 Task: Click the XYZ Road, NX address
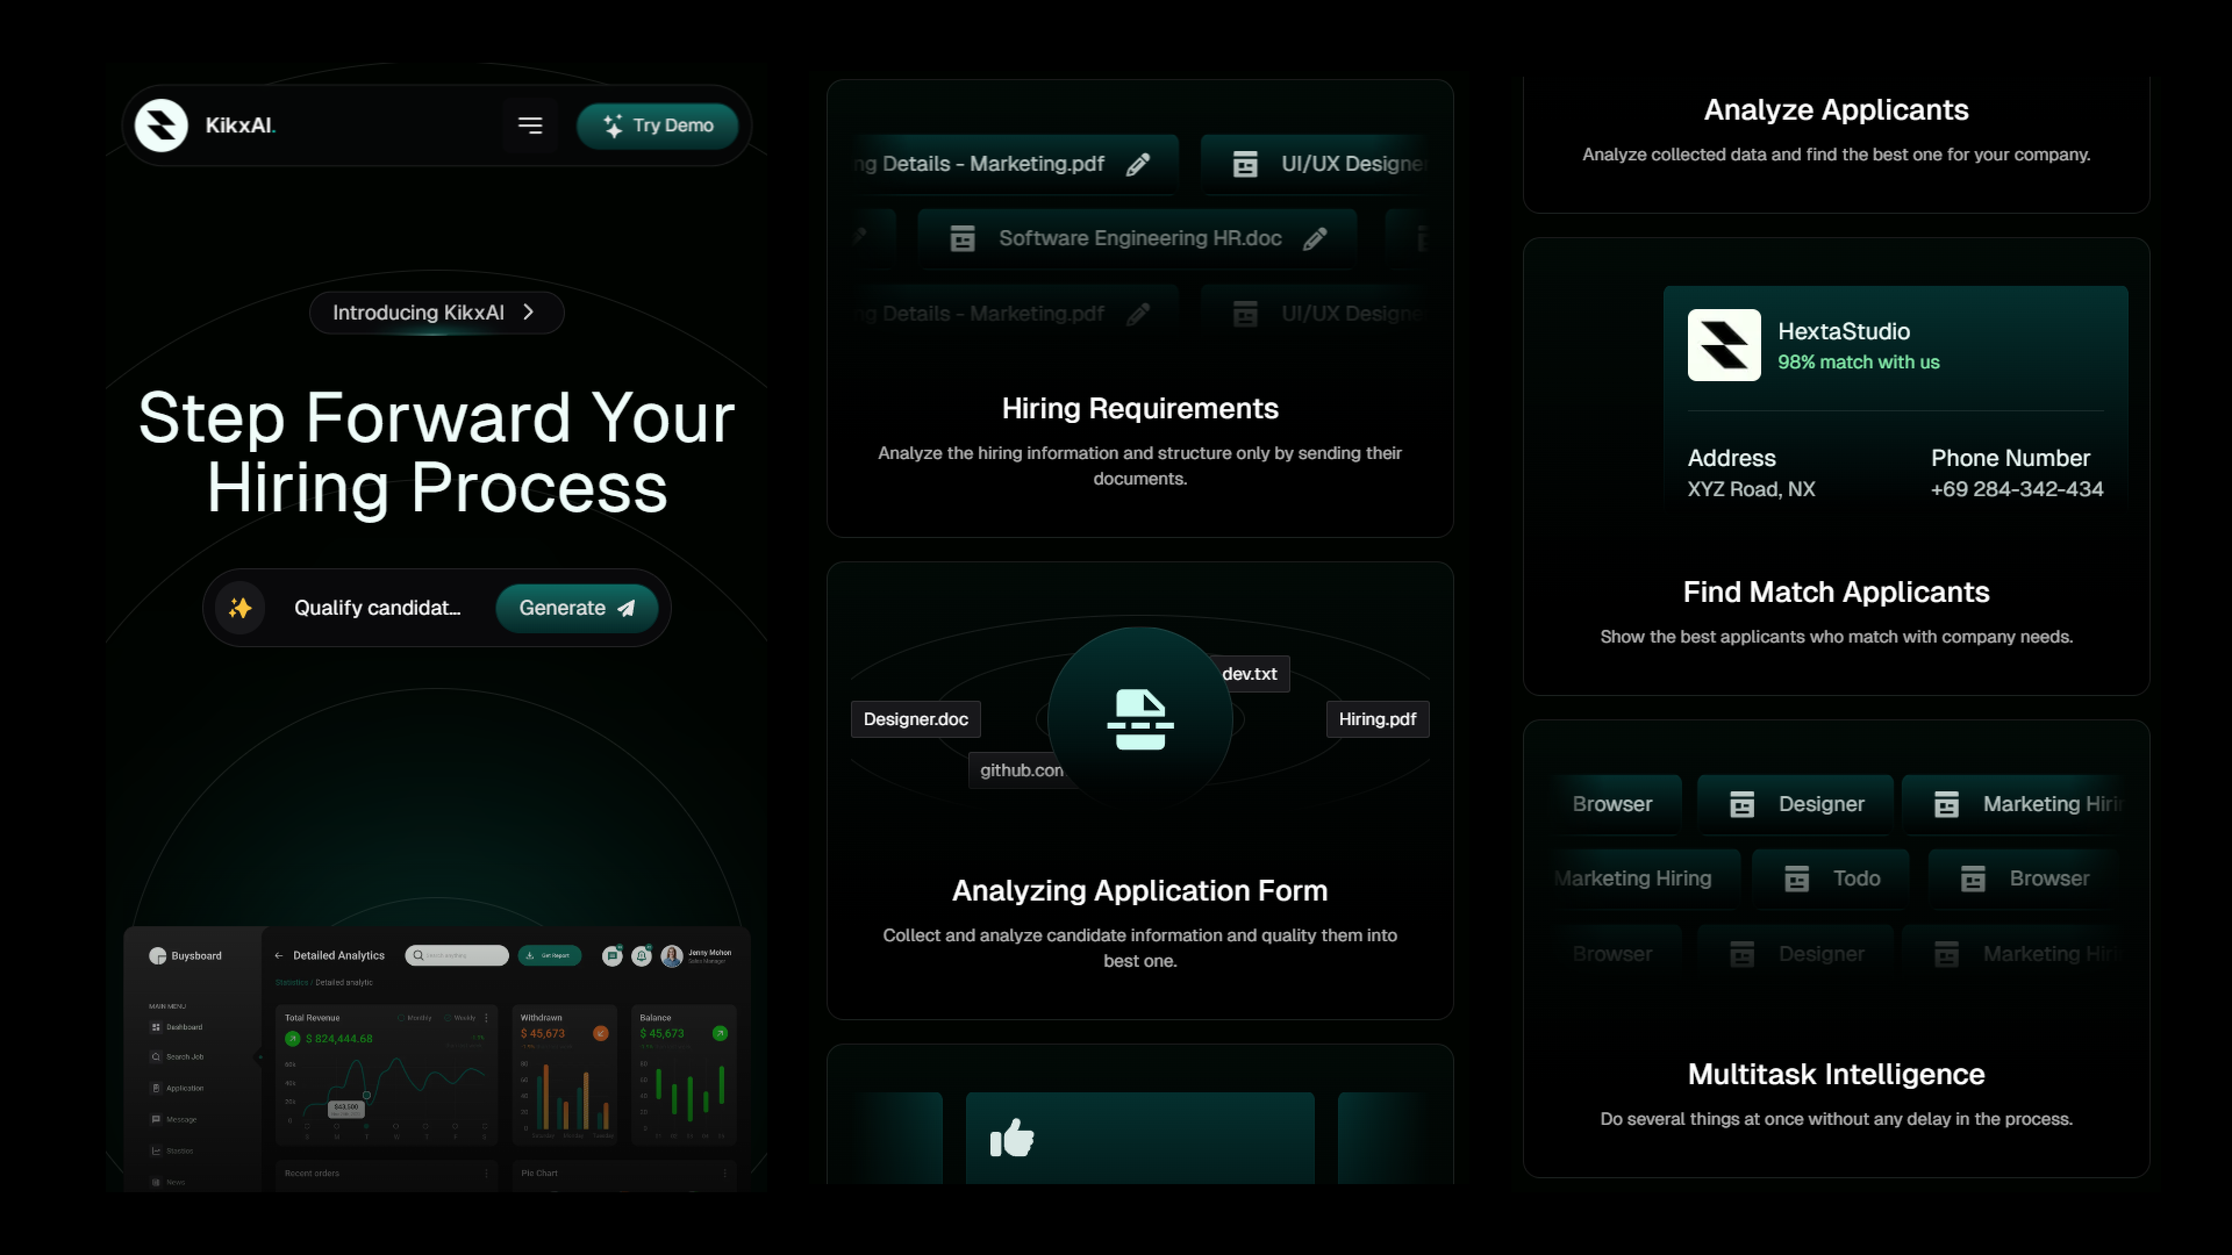point(1751,489)
